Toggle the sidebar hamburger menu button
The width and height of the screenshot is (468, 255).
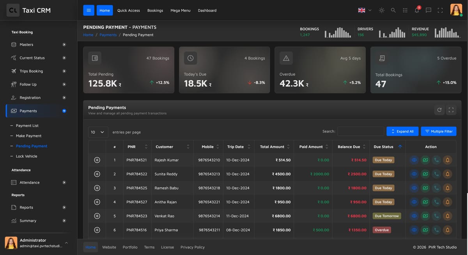89,10
